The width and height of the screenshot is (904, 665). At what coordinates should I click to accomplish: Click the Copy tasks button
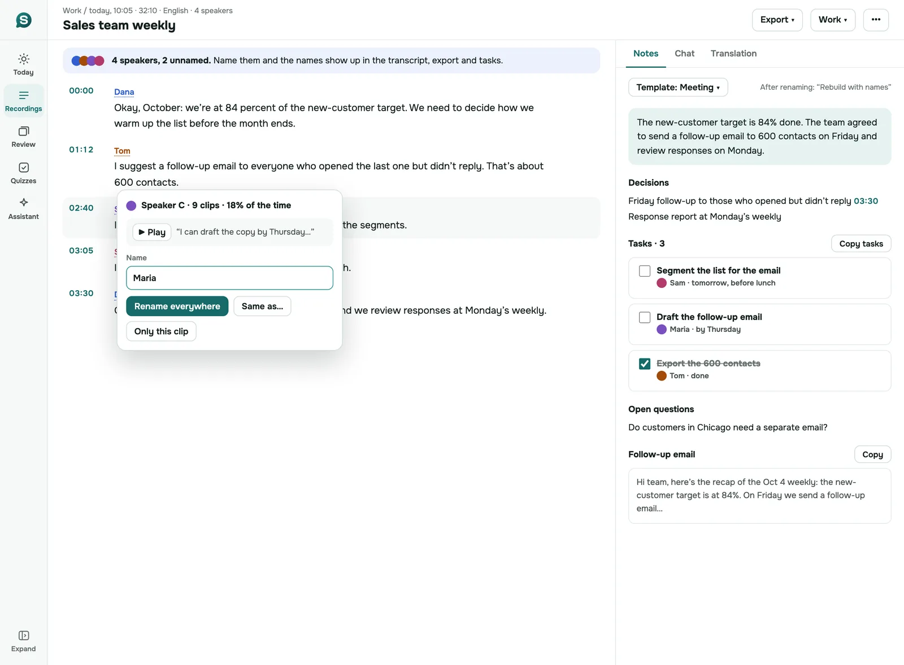[x=861, y=244]
